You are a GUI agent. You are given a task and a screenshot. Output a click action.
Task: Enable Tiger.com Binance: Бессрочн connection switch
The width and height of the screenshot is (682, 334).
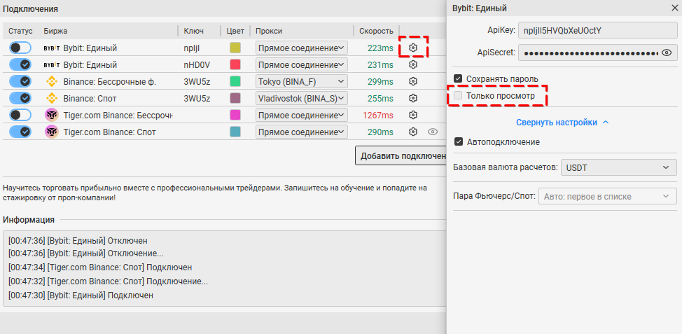[20, 115]
